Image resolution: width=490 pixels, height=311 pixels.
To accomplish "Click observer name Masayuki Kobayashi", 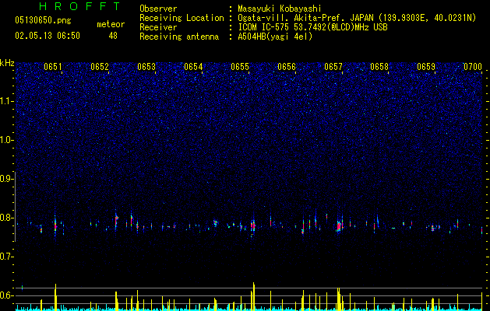I will [x=280, y=9].
